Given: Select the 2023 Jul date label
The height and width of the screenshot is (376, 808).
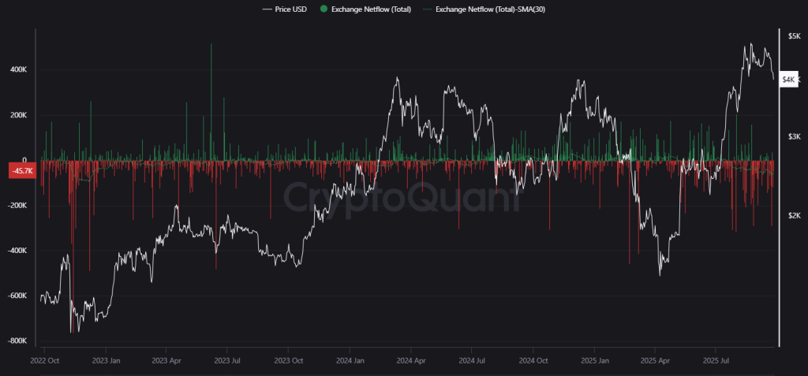Looking at the screenshot, I should (227, 361).
